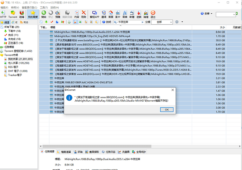Toggle the 我的最愛 favorites star button

[x=33, y=14]
